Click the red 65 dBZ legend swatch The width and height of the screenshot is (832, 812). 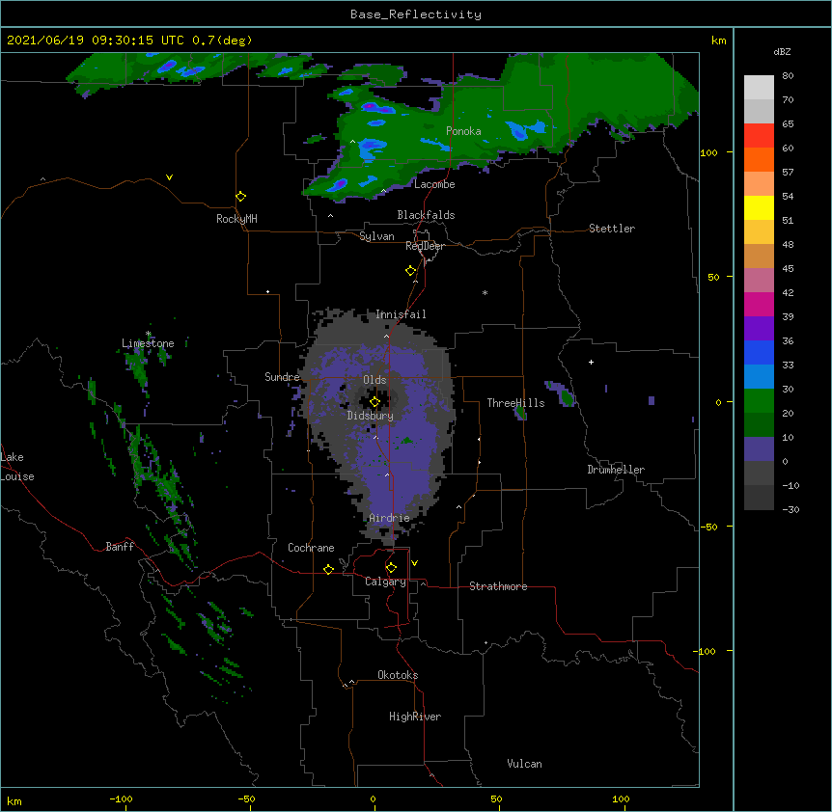[x=759, y=135]
